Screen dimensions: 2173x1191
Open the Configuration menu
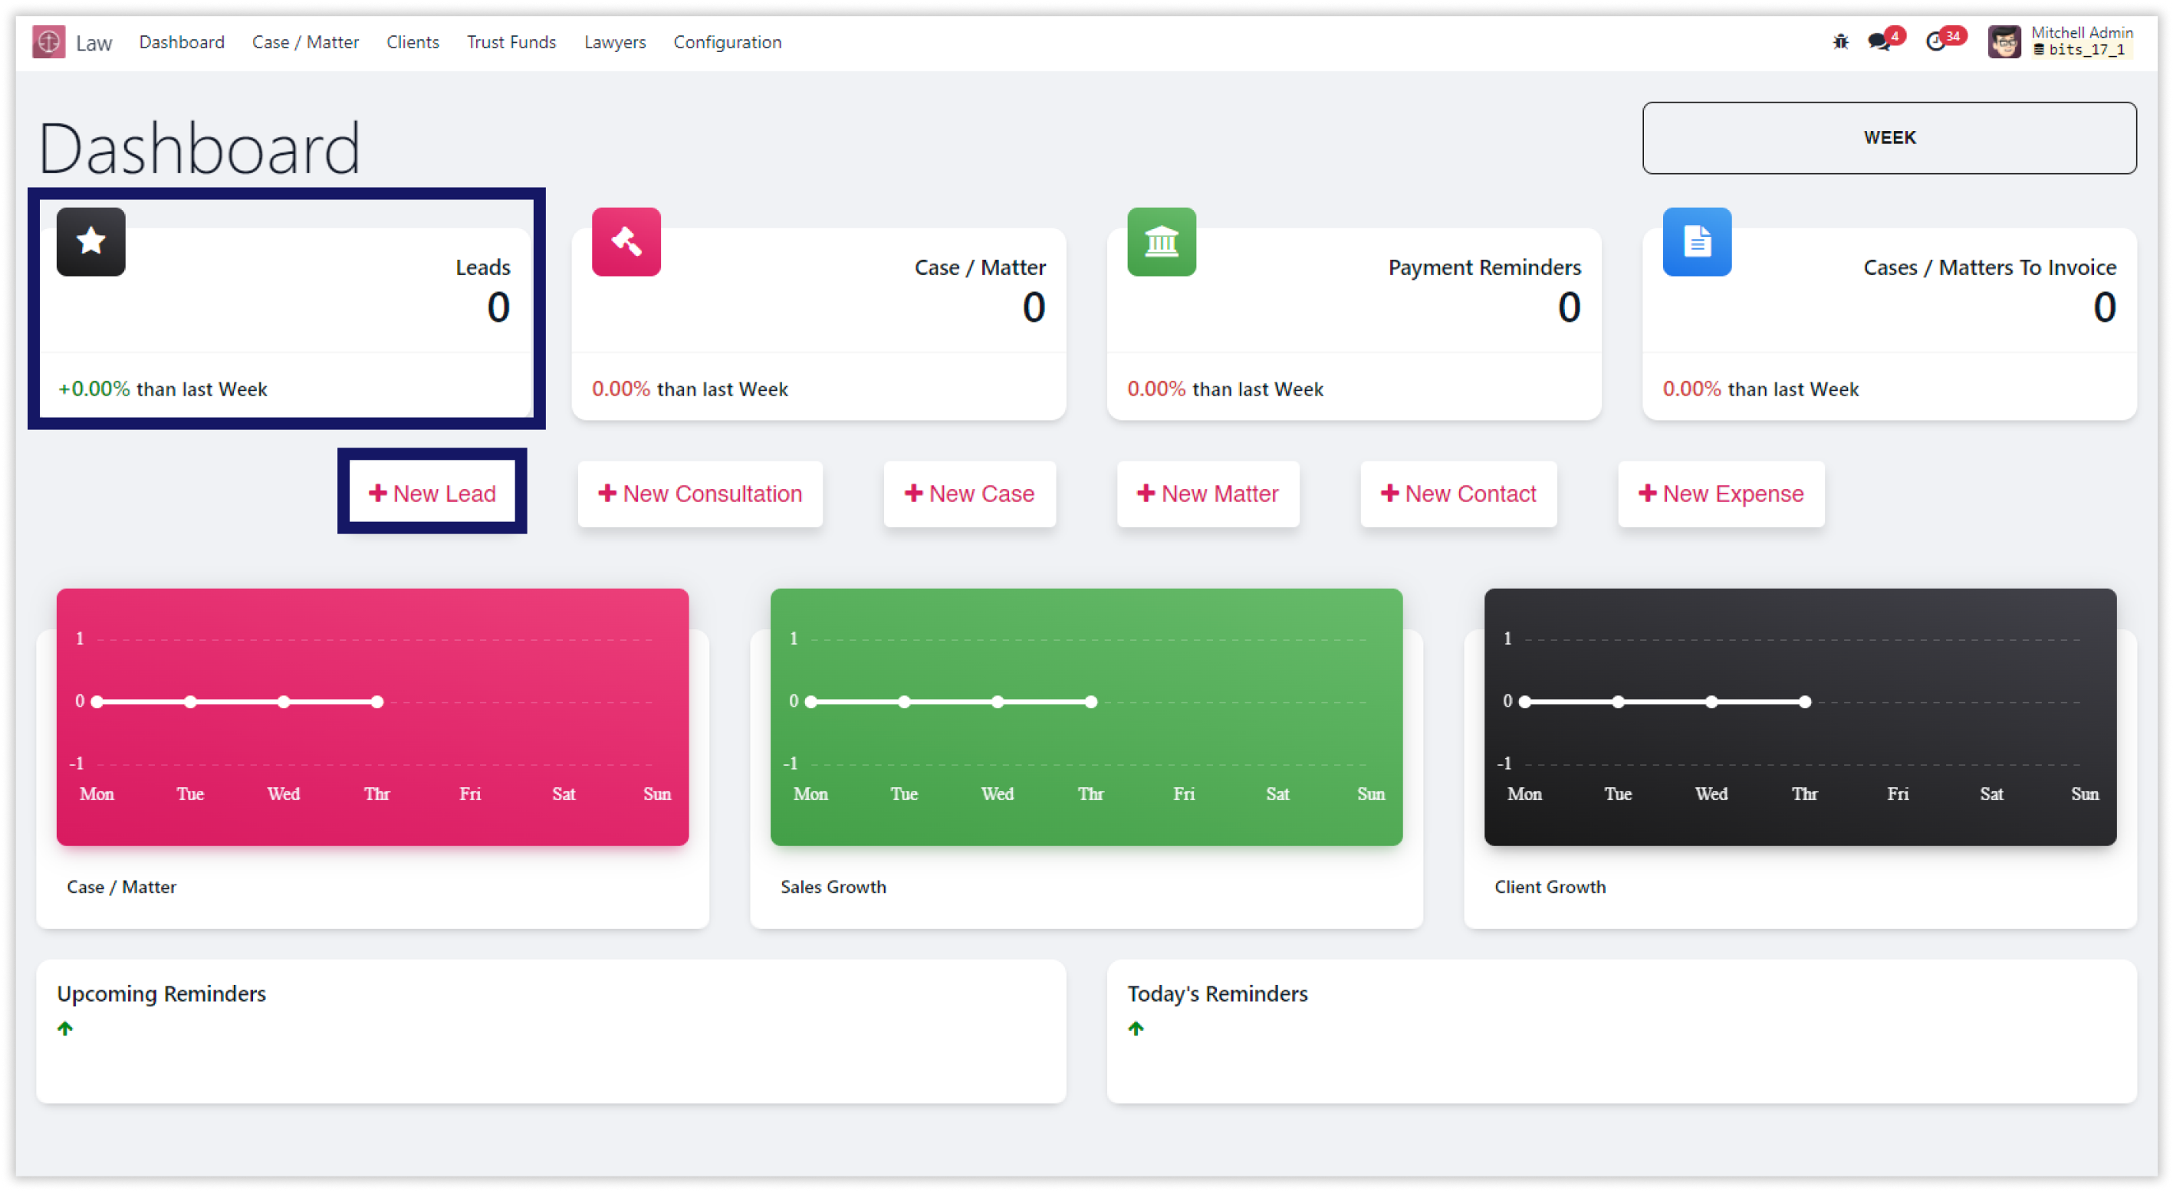[727, 42]
